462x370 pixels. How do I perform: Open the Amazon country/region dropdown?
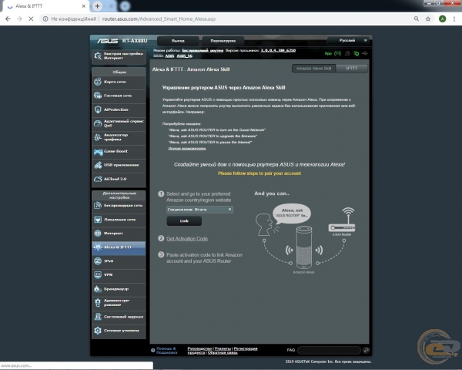(x=199, y=210)
